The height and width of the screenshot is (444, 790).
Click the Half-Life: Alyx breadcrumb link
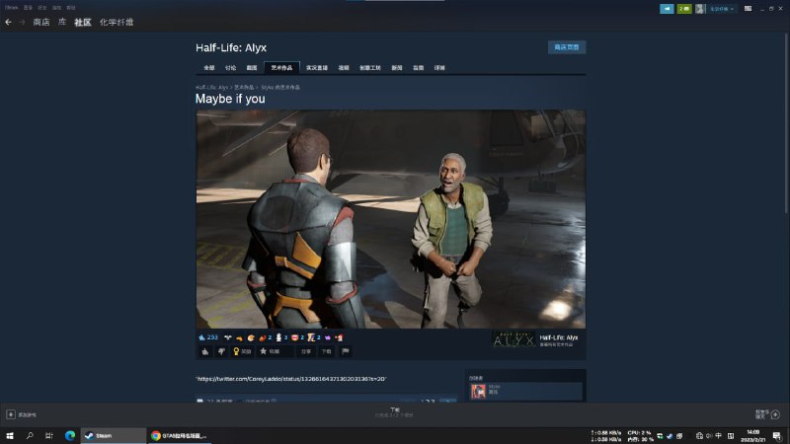point(211,88)
